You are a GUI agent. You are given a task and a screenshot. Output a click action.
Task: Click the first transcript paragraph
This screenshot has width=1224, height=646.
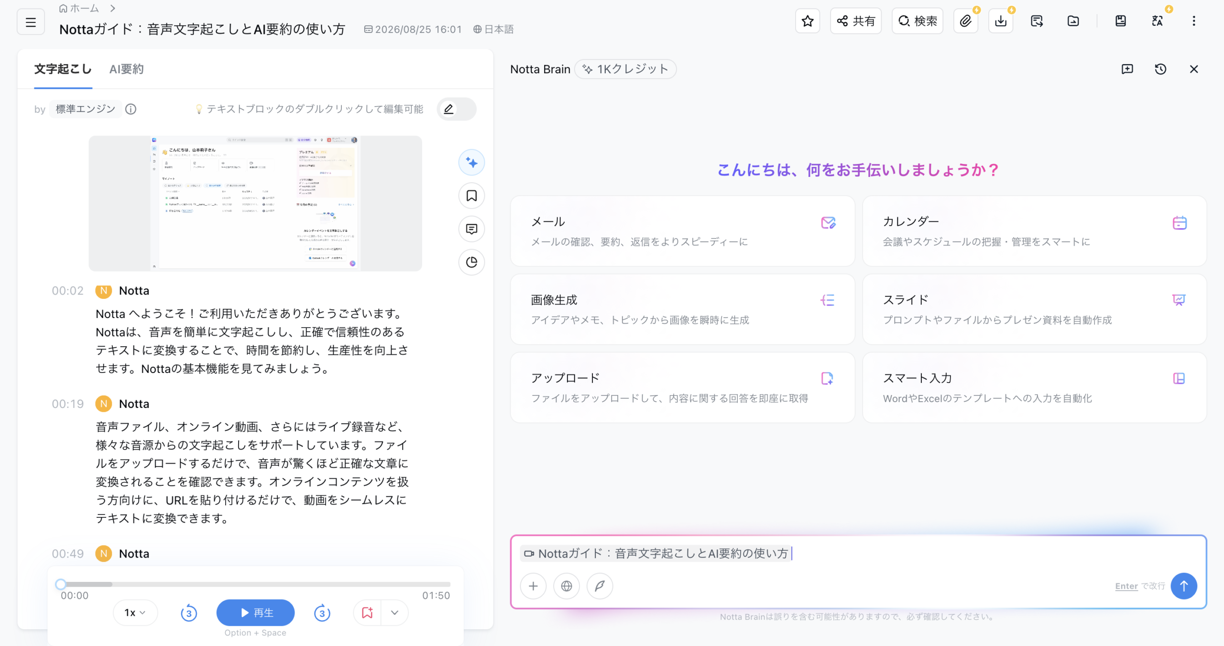252,341
